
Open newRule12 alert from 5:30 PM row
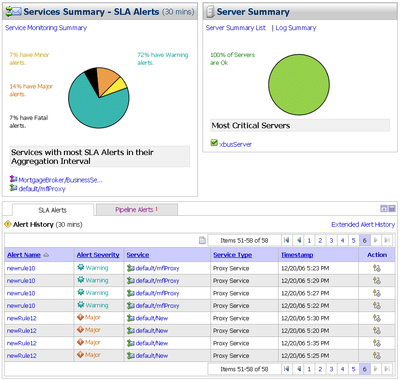[22, 318]
